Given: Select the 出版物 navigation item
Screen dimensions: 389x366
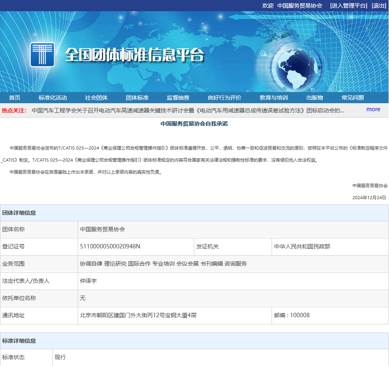Looking at the screenshot, I should (314, 98).
